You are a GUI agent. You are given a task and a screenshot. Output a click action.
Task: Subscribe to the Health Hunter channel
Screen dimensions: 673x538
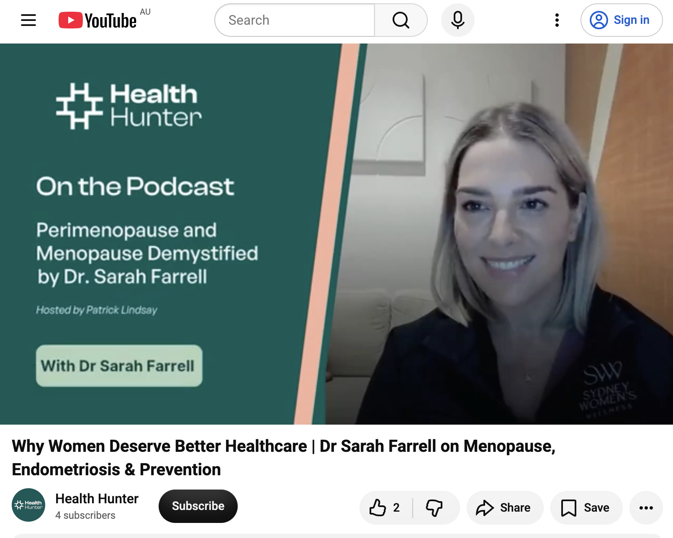198,506
